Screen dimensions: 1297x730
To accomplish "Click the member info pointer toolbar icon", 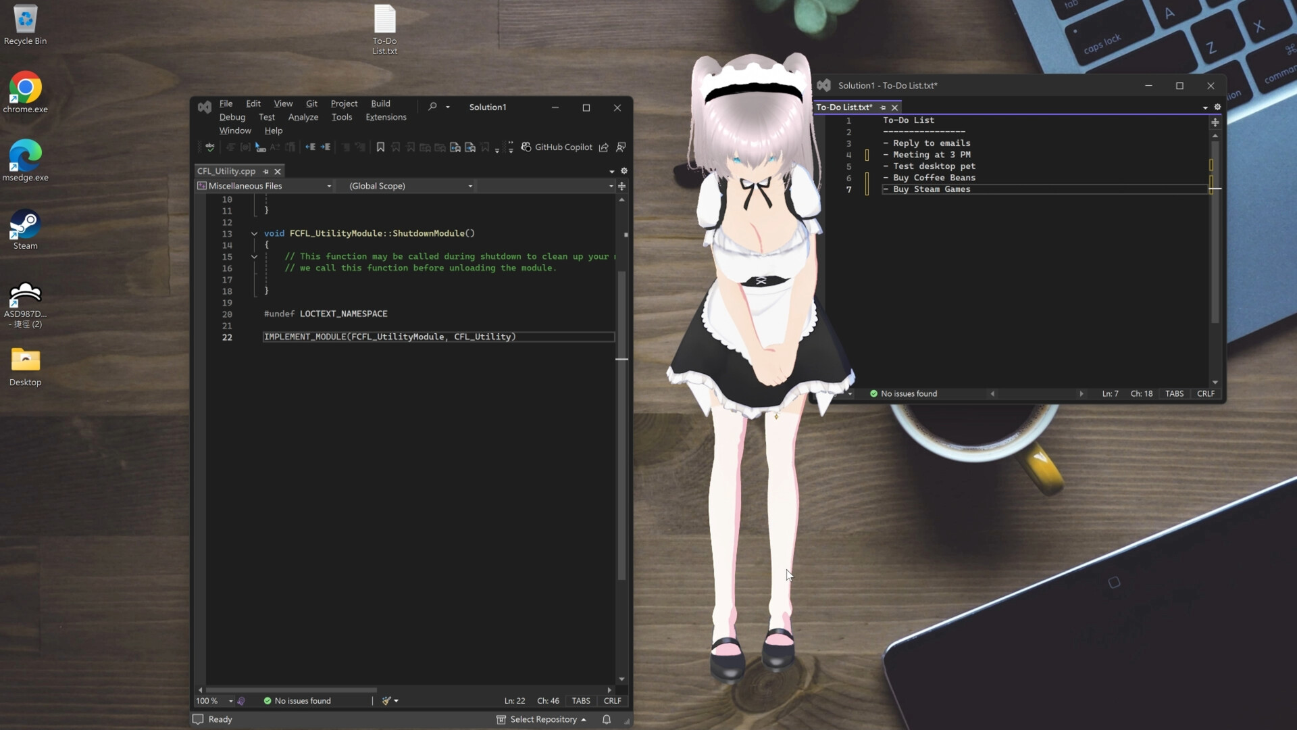I will coord(260,147).
